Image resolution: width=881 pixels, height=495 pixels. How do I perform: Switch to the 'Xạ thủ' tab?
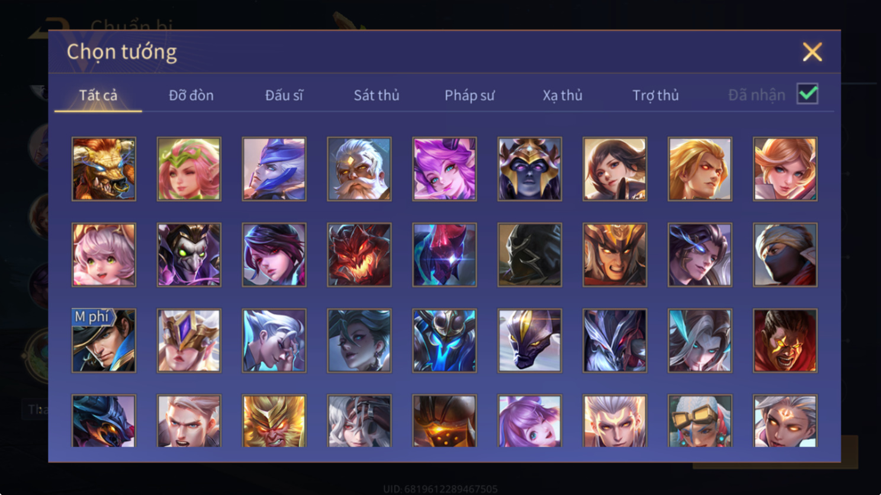tap(562, 95)
